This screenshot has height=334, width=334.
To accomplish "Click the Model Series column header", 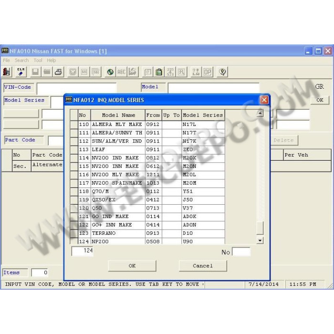I will coord(203,115).
